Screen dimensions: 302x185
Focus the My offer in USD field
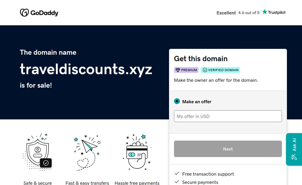click(x=228, y=116)
